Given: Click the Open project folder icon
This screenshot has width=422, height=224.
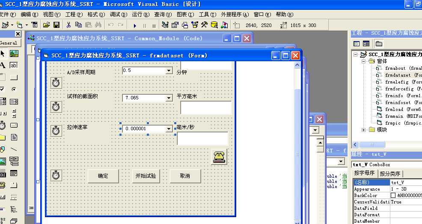Looking at the screenshot, I should 47,25.
